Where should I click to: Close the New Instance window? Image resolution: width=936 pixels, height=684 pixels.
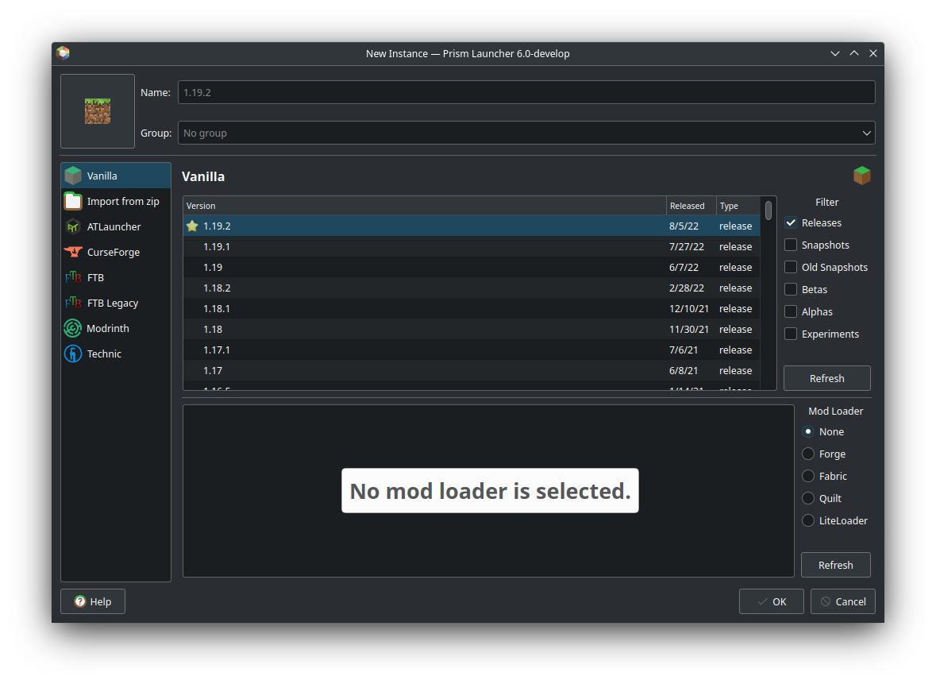(x=873, y=53)
